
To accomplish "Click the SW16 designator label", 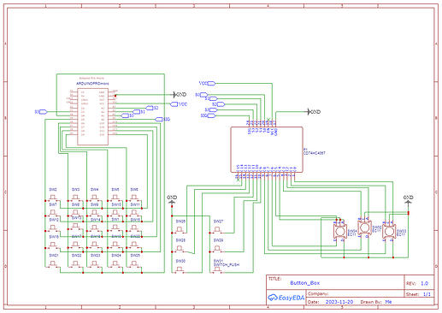I will [x=54, y=237].
